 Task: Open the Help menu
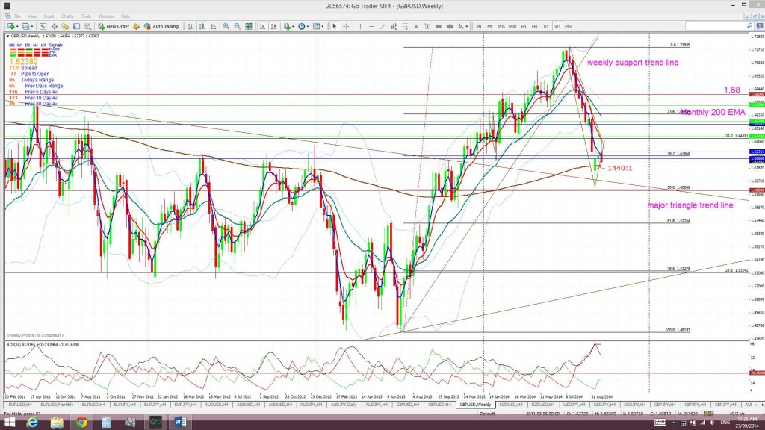click(x=126, y=16)
